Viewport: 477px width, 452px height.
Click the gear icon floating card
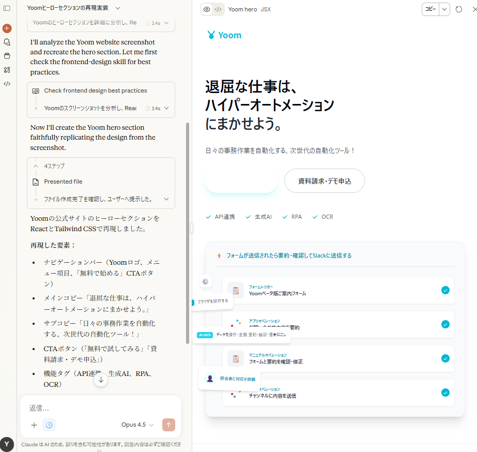(x=205, y=281)
